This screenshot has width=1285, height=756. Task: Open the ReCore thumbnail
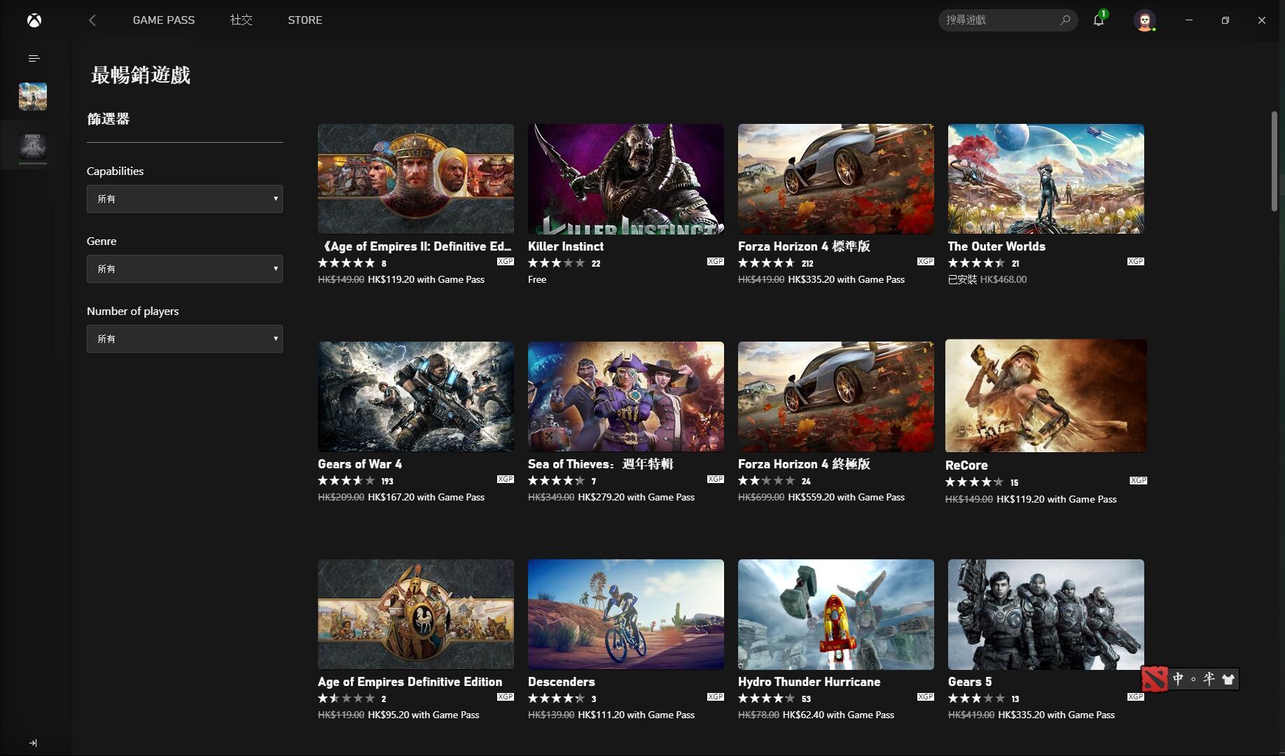(1046, 396)
